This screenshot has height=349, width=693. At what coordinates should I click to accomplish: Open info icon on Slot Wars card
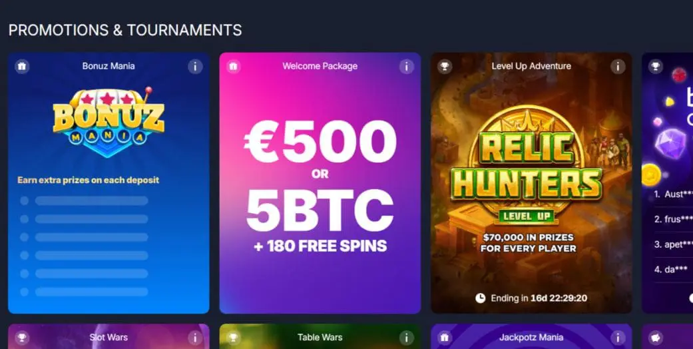(x=195, y=338)
